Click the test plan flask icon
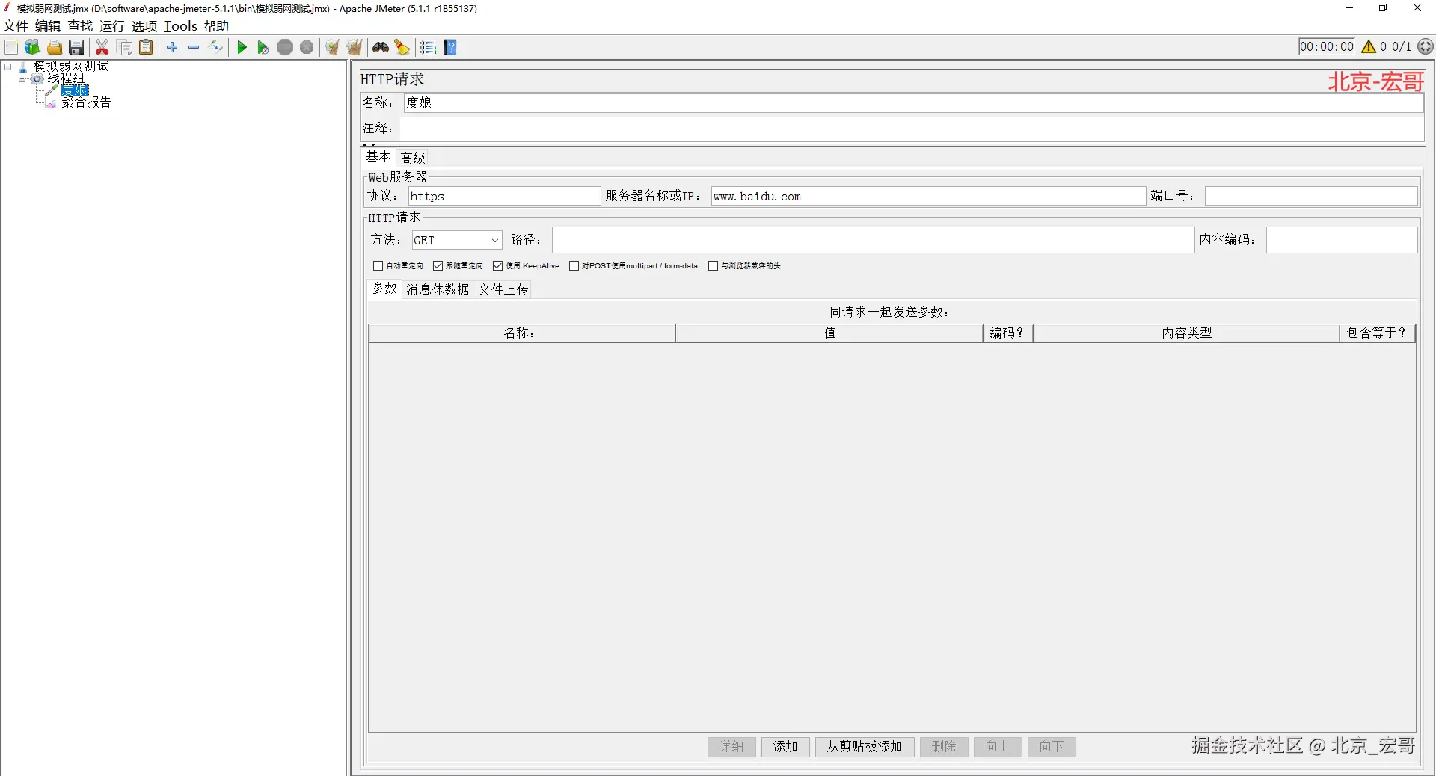 (x=23, y=67)
